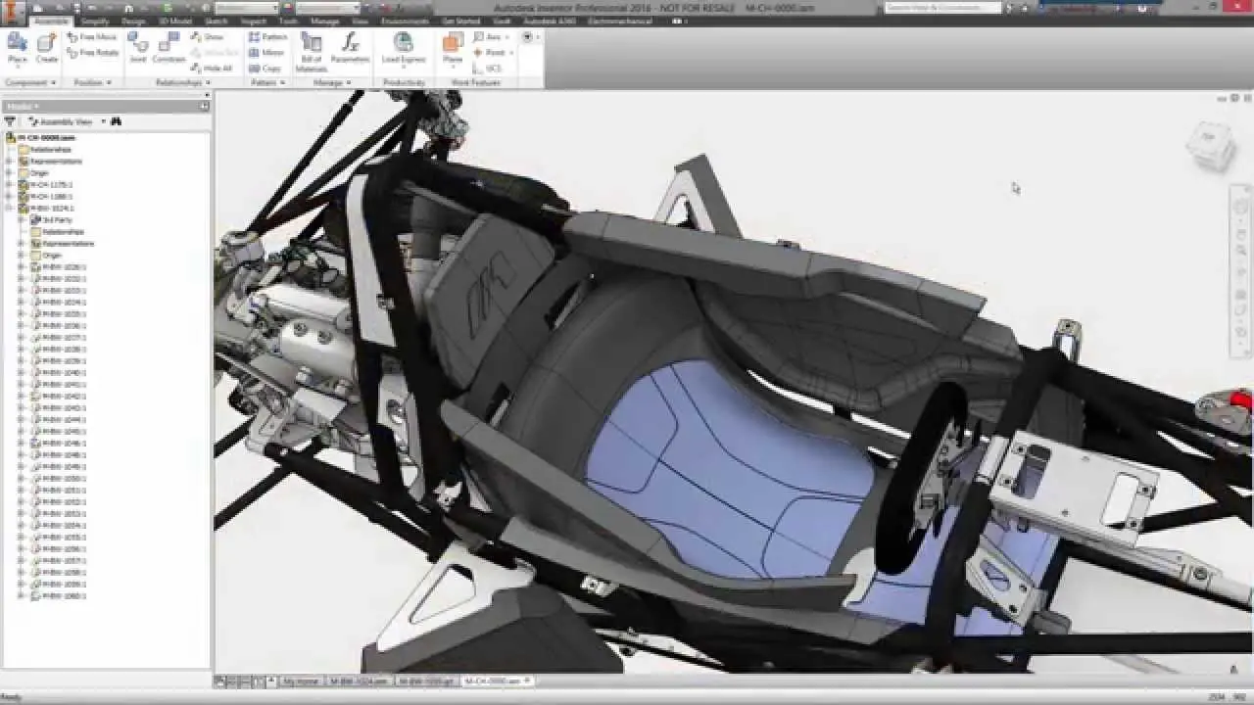Expand the M-BW-1024:1 assembly node

8,207
